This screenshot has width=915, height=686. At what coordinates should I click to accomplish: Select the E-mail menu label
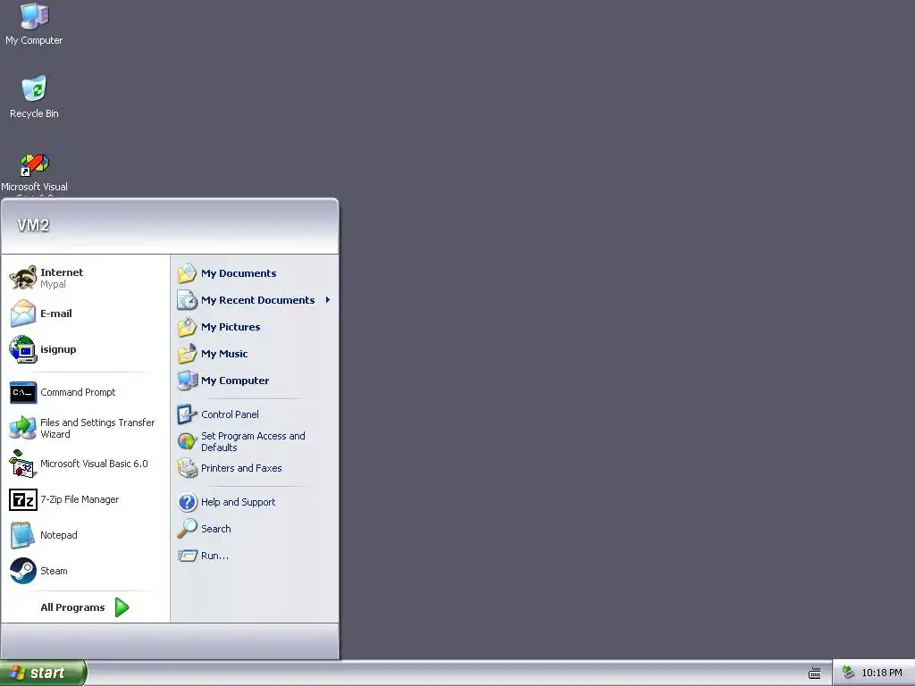pyautogui.click(x=56, y=314)
